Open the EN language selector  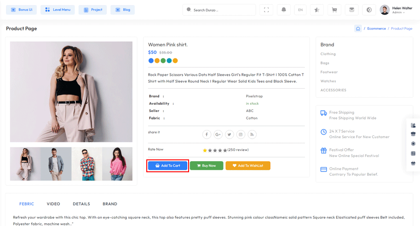(x=300, y=10)
